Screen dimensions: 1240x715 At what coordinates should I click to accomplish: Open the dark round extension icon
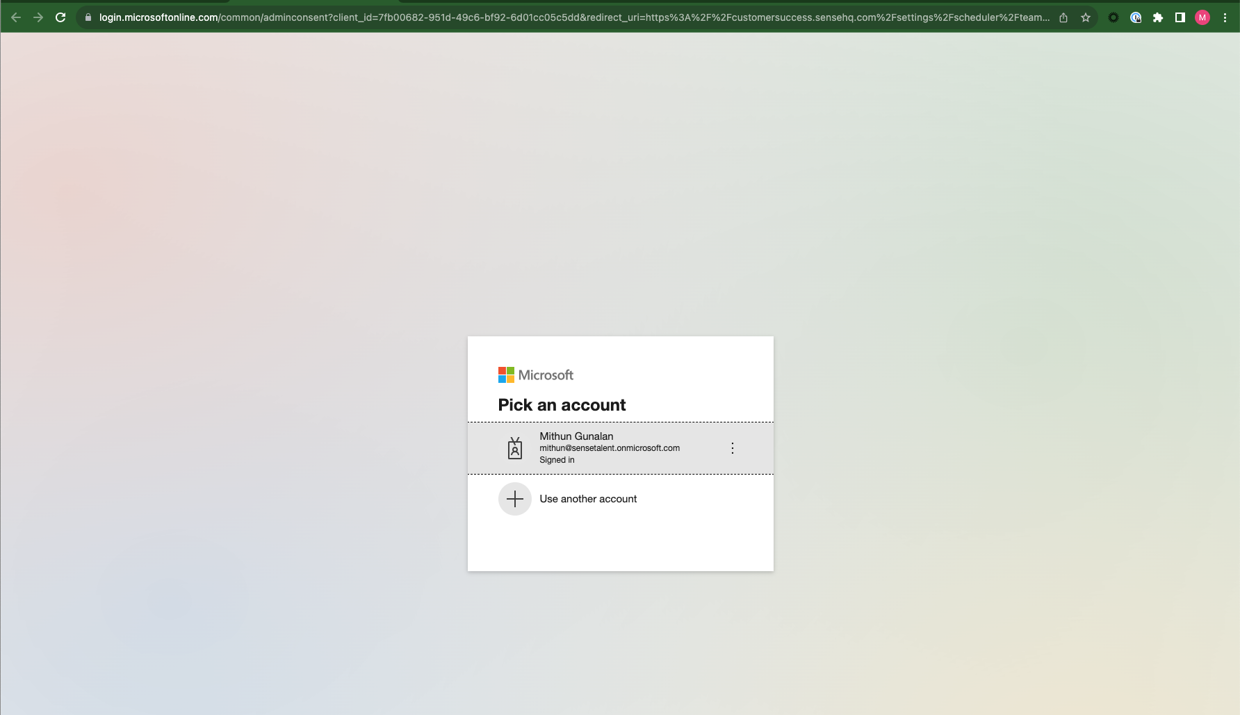[x=1113, y=17]
